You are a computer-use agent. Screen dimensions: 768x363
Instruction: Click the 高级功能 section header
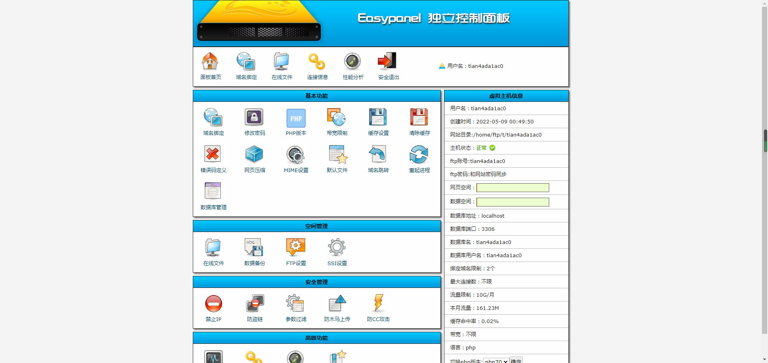coord(317,338)
